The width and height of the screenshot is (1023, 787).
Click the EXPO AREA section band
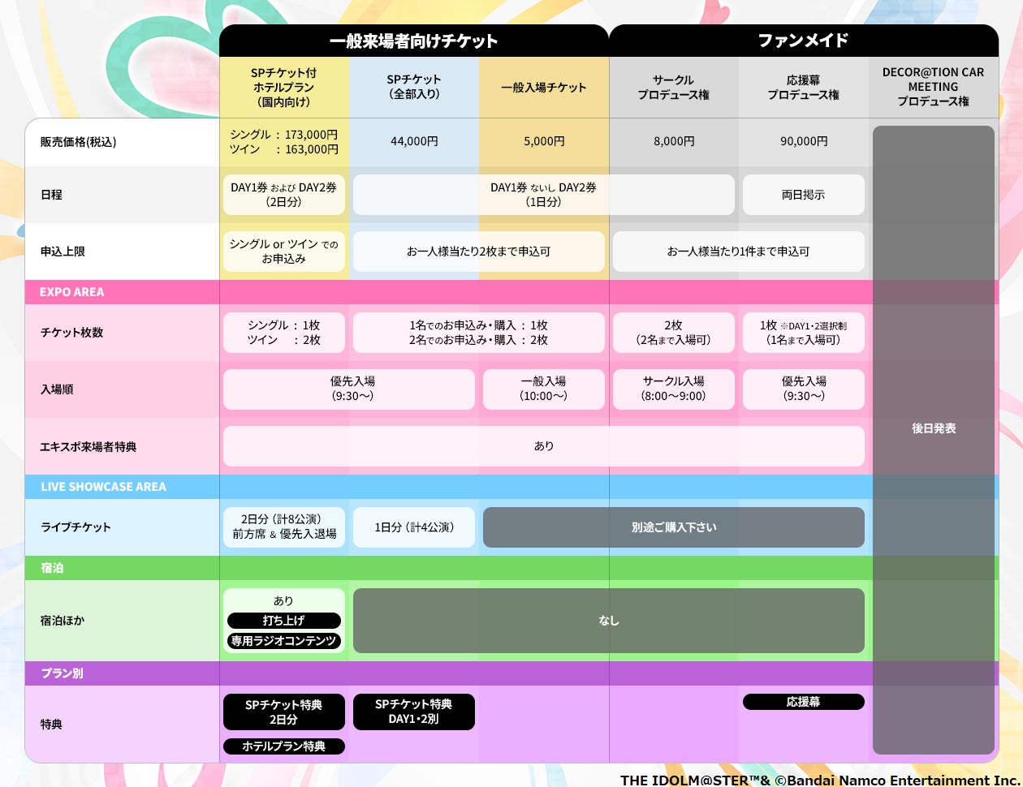click(x=511, y=292)
